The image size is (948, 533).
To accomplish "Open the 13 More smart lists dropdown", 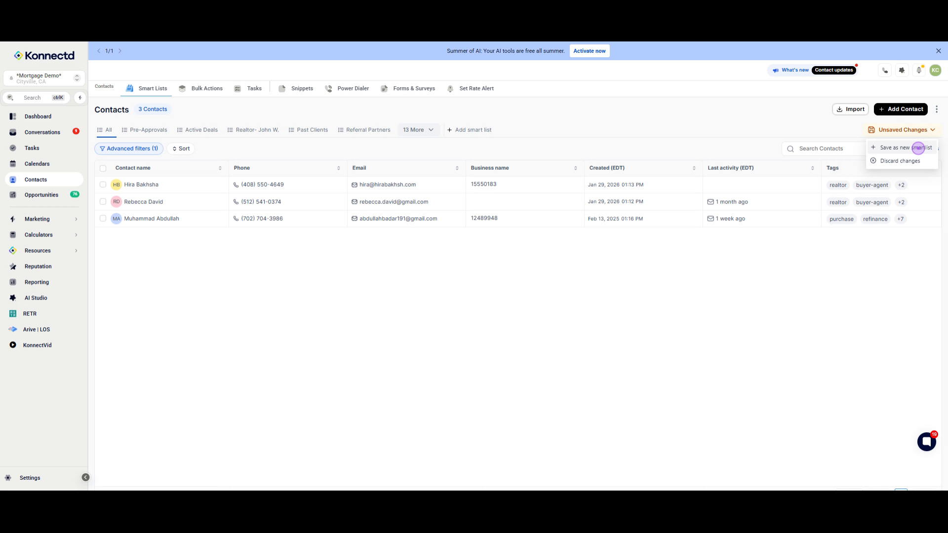I will (x=418, y=130).
